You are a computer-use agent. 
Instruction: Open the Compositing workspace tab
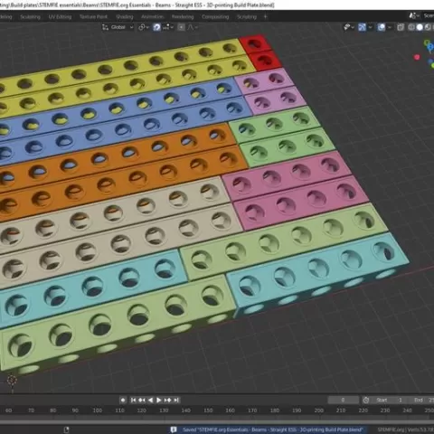215,17
